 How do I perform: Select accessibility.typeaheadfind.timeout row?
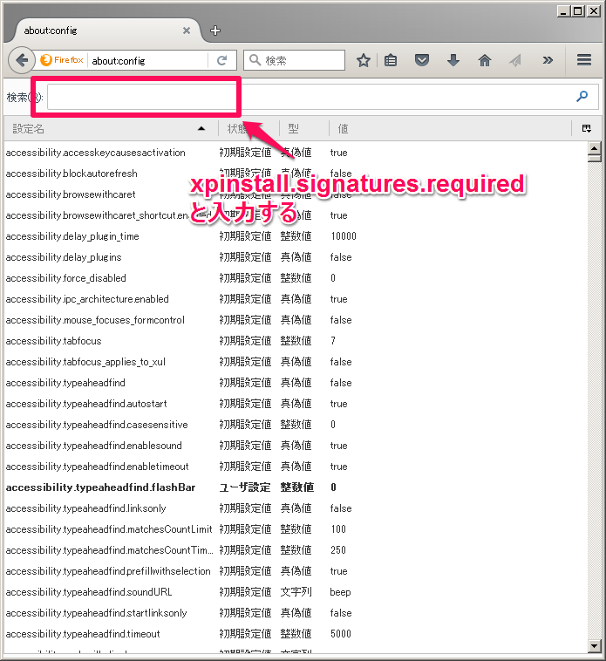click(x=295, y=634)
